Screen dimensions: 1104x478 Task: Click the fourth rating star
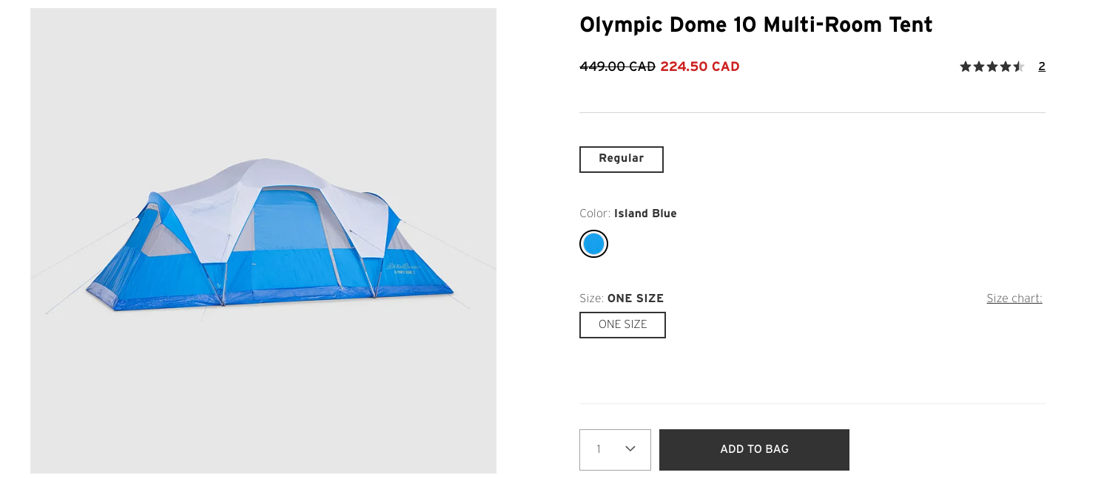(1006, 66)
